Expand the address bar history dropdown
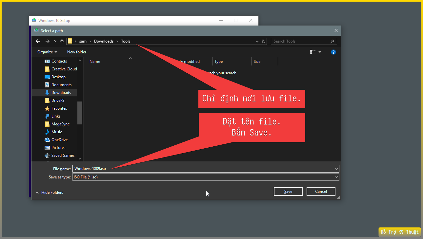The image size is (423, 239). pos(257,42)
